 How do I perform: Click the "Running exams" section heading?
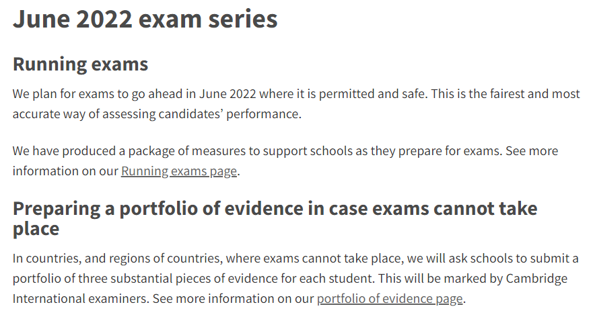coord(80,64)
